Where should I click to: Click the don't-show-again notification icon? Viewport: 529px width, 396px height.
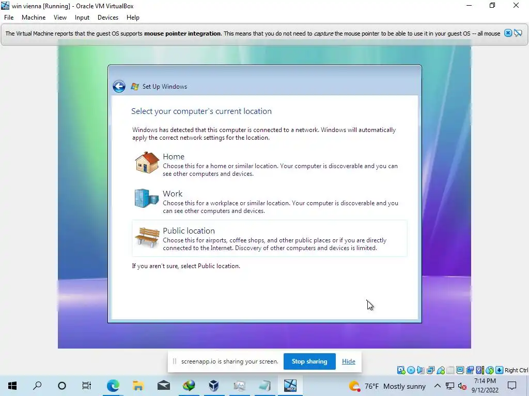[x=518, y=33]
